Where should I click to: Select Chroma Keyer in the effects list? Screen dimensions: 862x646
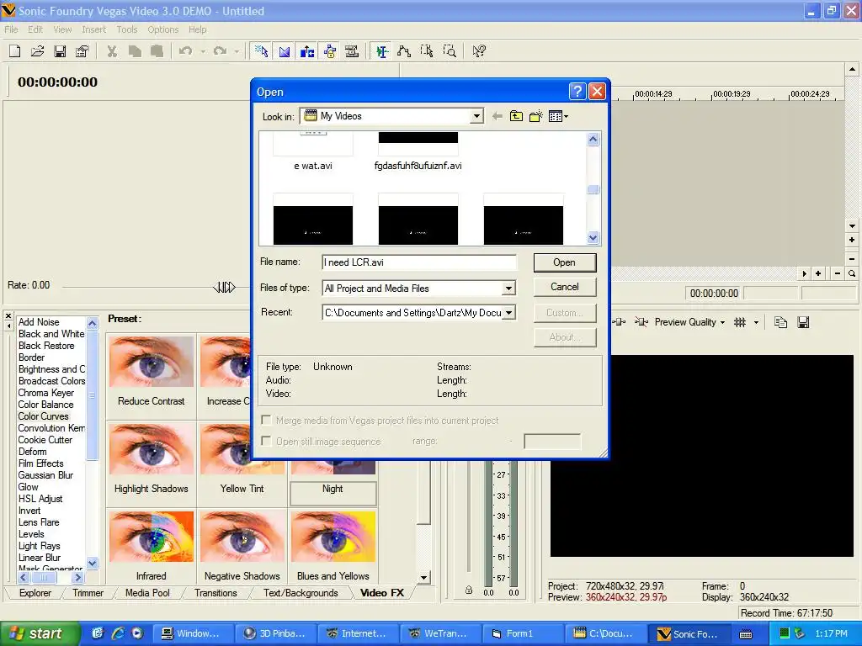tap(45, 393)
